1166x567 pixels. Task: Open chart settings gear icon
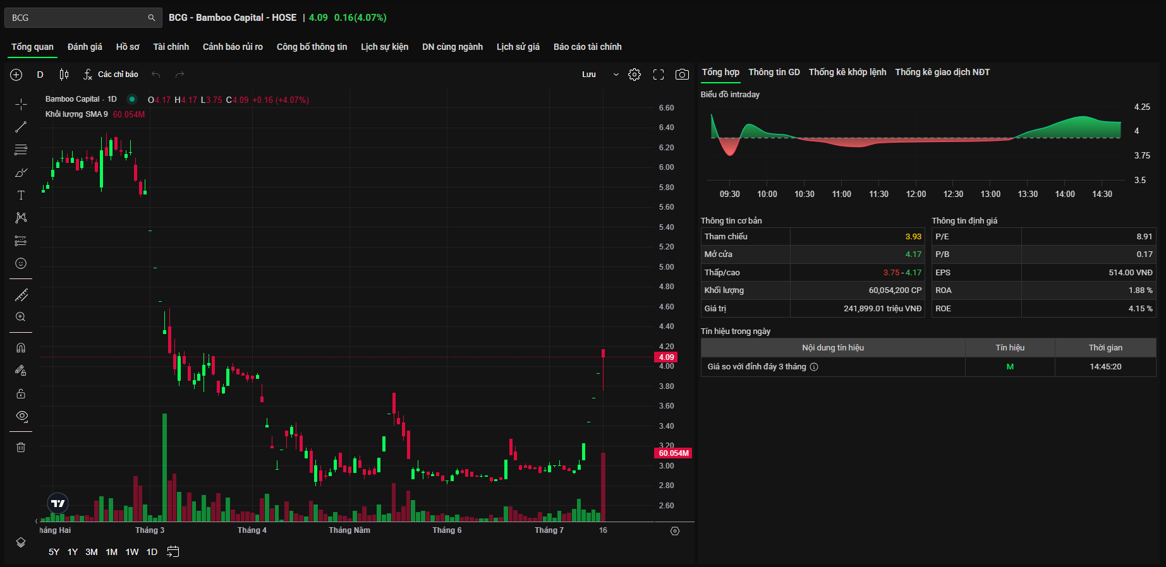pyautogui.click(x=635, y=75)
